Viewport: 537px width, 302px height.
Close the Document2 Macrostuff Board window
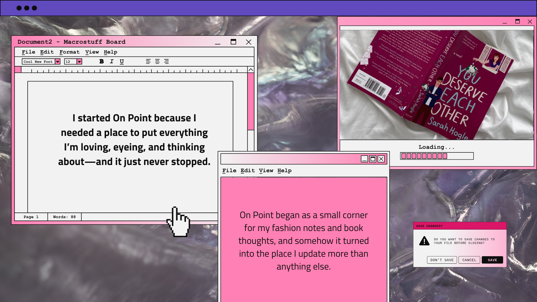tap(248, 42)
